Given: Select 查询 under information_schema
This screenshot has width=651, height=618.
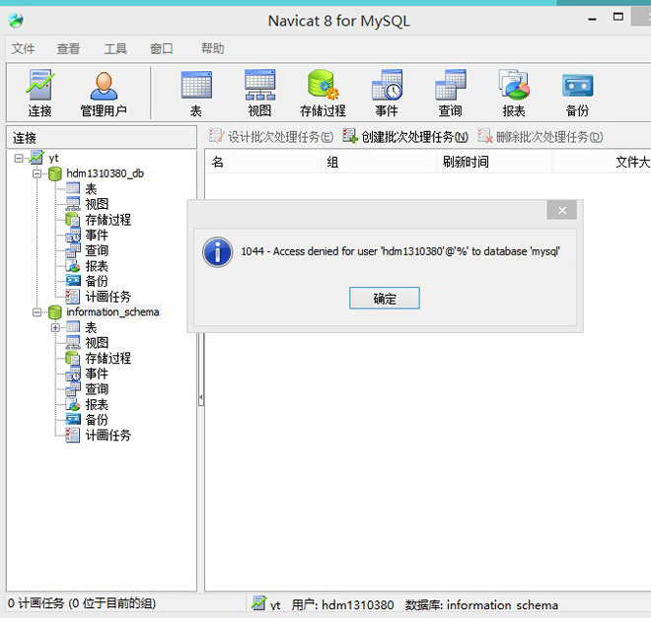Looking at the screenshot, I should pyautogui.click(x=97, y=388).
